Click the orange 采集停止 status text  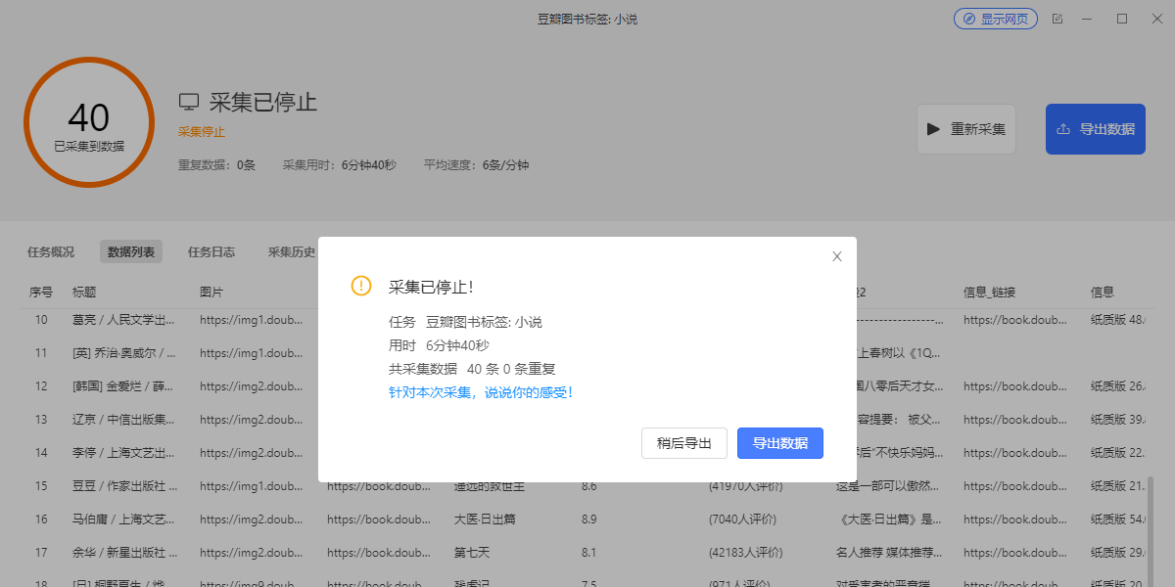coord(202,132)
